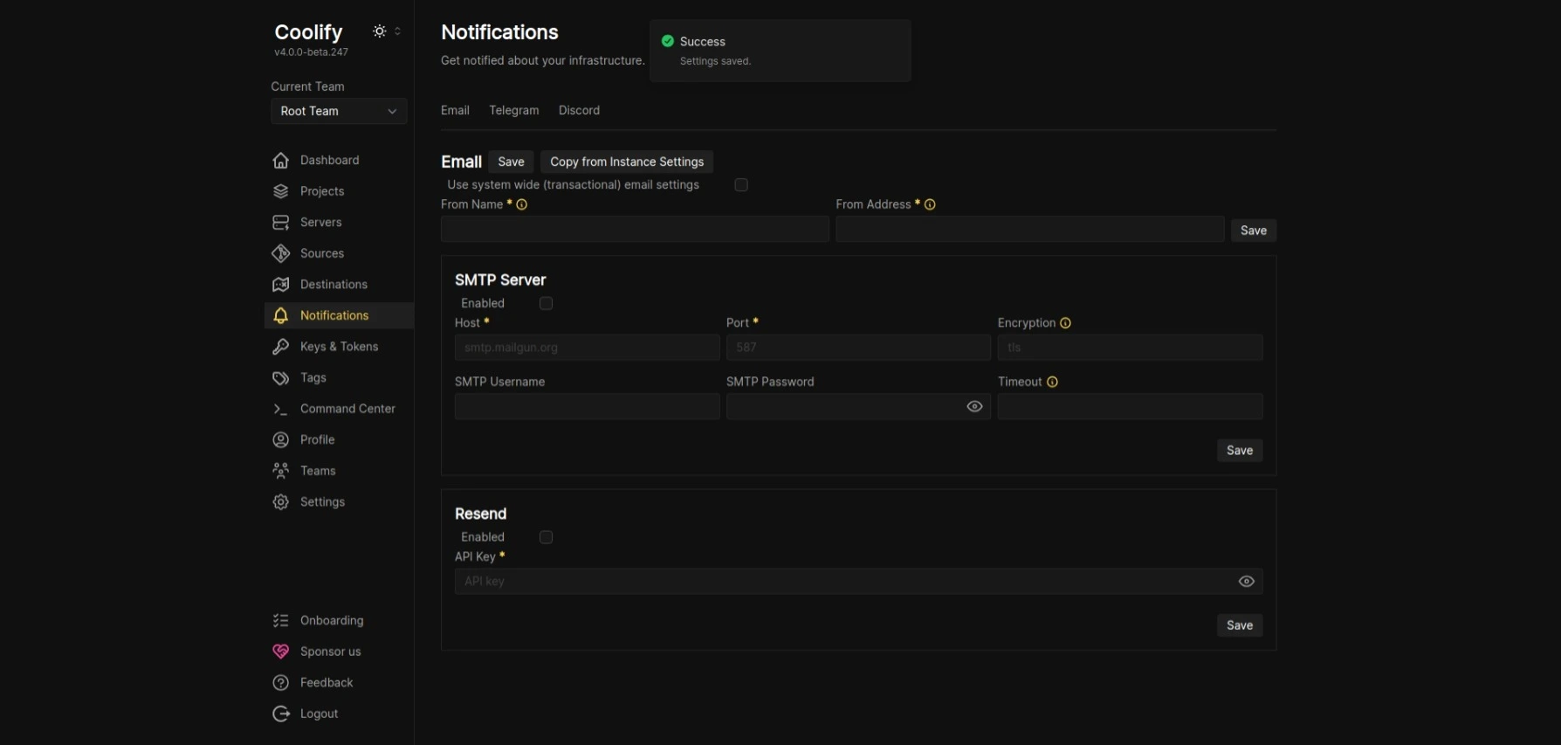Toggle system wide email settings checkbox
1561x745 pixels.
[741, 185]
